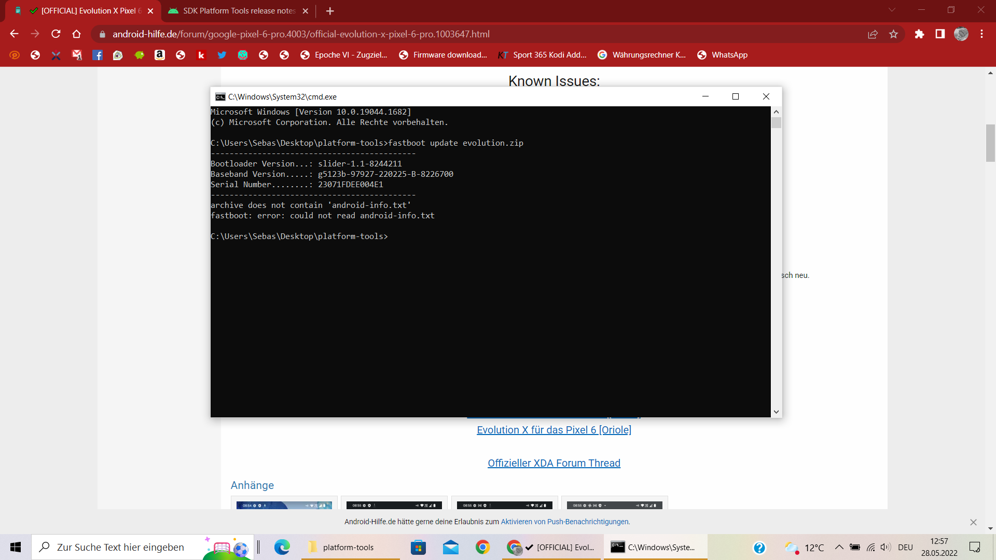Activate push notifications link

pyautogui.click(x=565, y=522)
